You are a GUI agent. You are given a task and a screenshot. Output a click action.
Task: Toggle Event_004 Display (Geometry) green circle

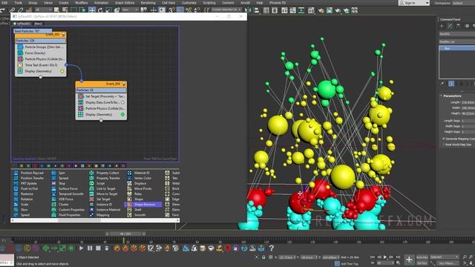(x=122, y=115)
